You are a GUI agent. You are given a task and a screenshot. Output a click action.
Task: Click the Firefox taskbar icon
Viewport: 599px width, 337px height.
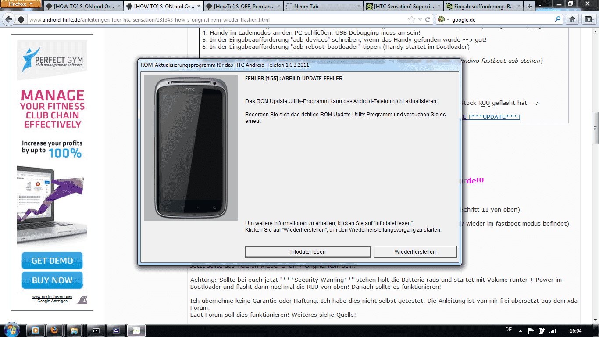tap(54, 330)
